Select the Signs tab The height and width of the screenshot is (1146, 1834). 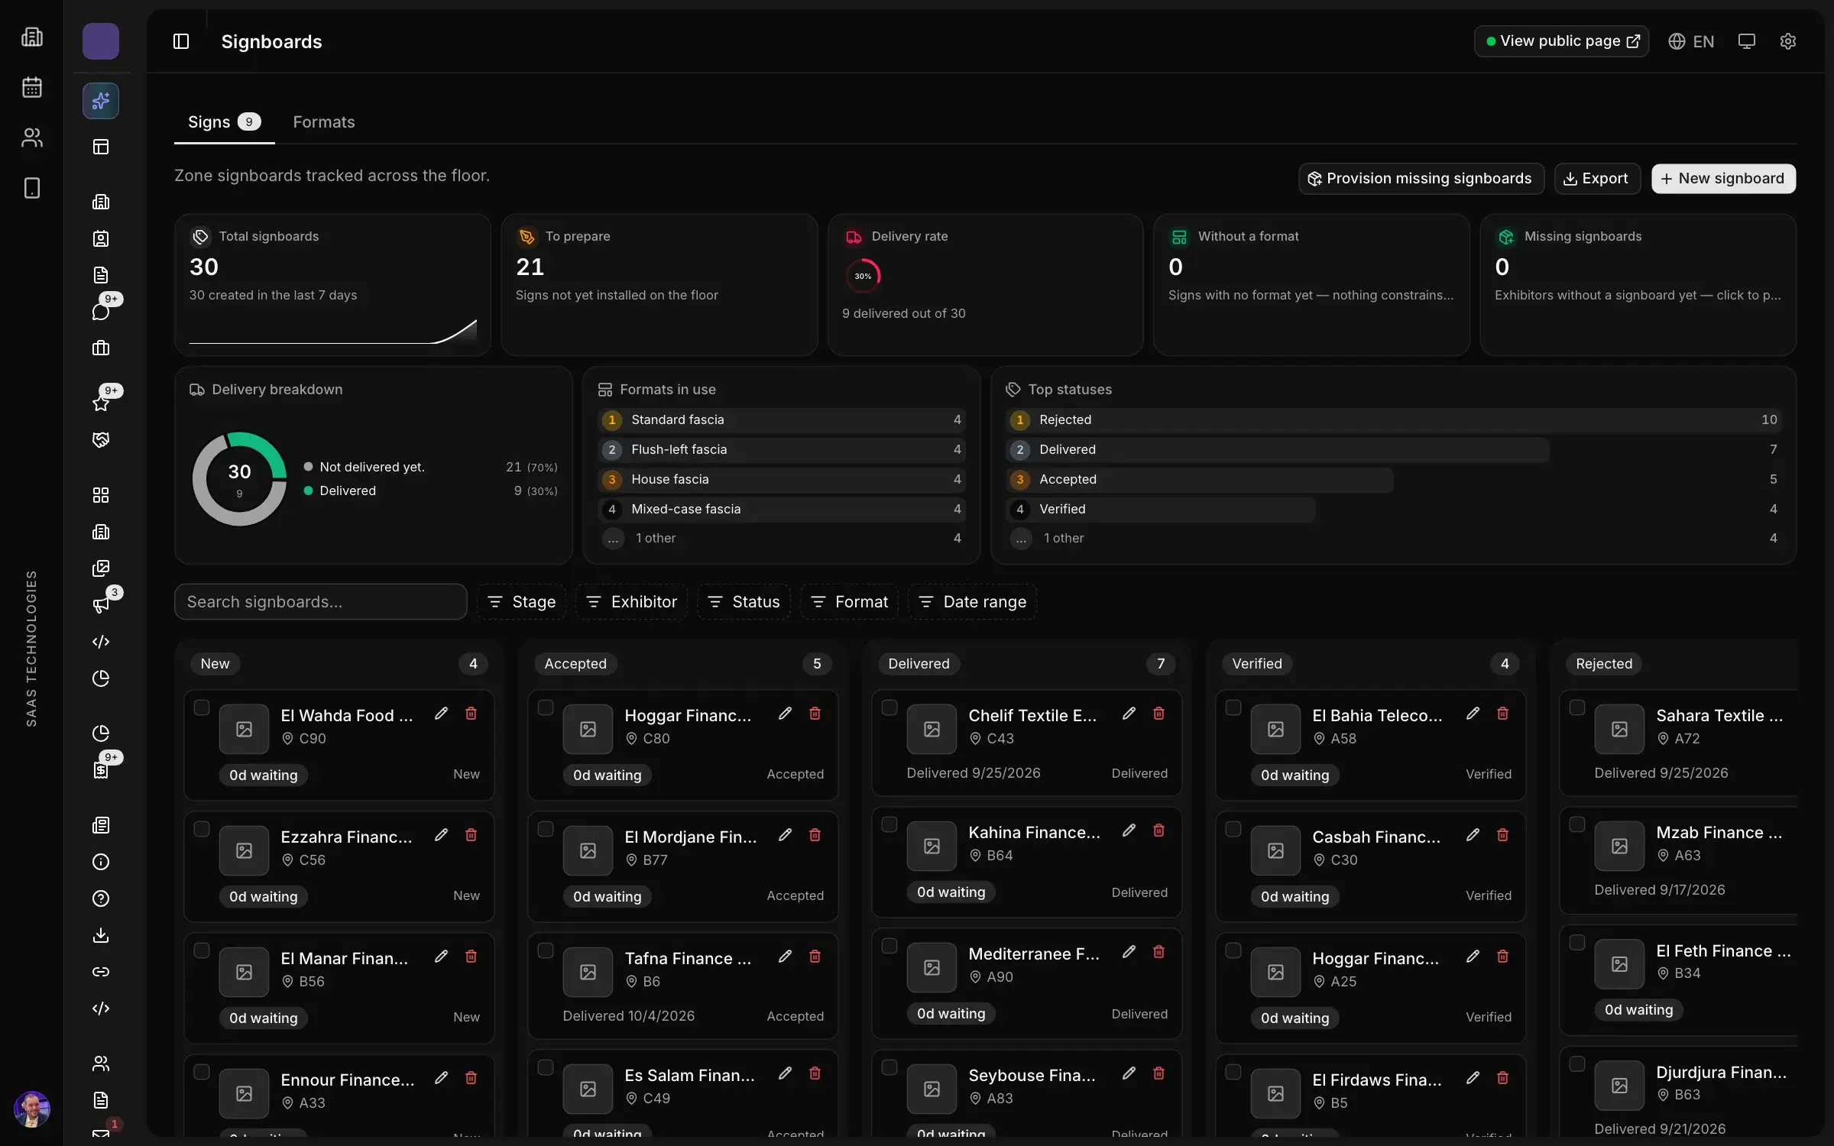[224, 122]
